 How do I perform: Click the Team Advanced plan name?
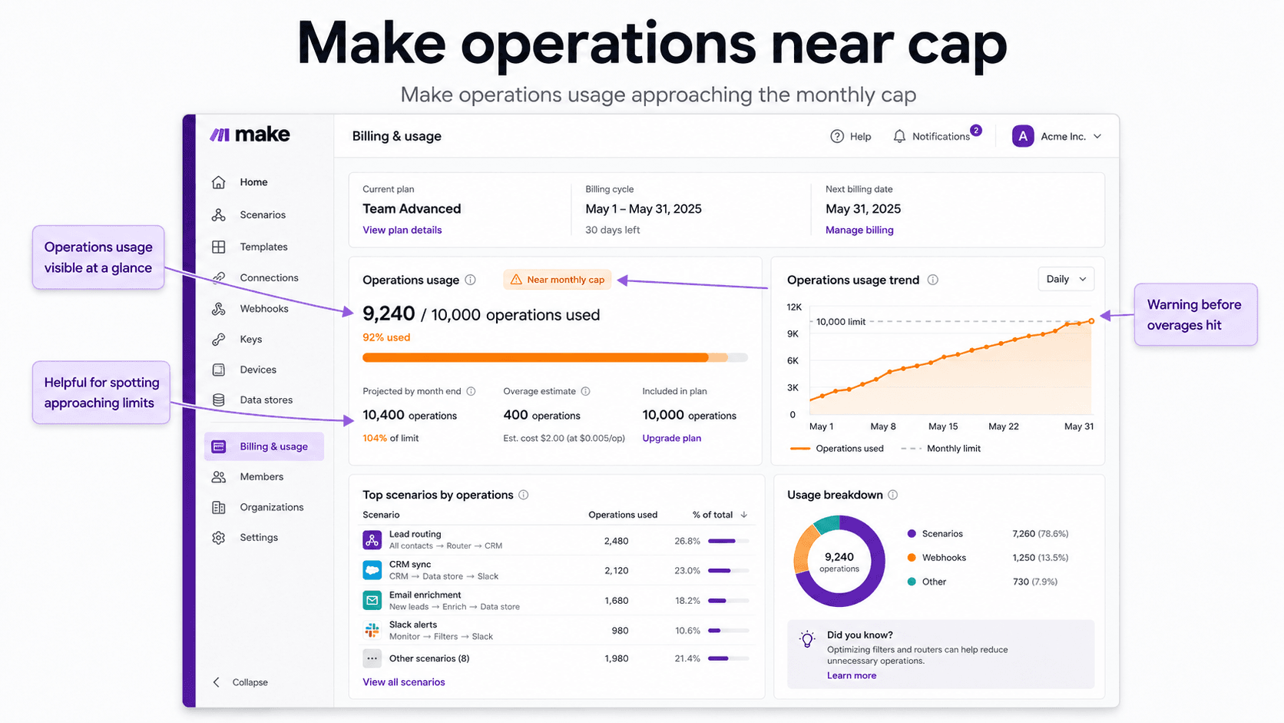click(x=412, y=209)
